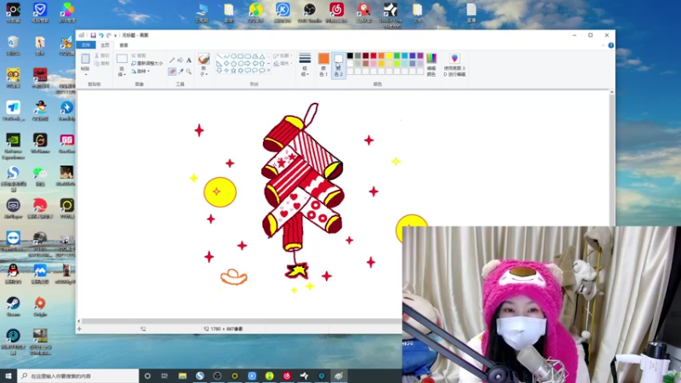Viewport: 681px width, 383px height.
Task: Open the Paint Help question mark
Action: coord(610,45)
